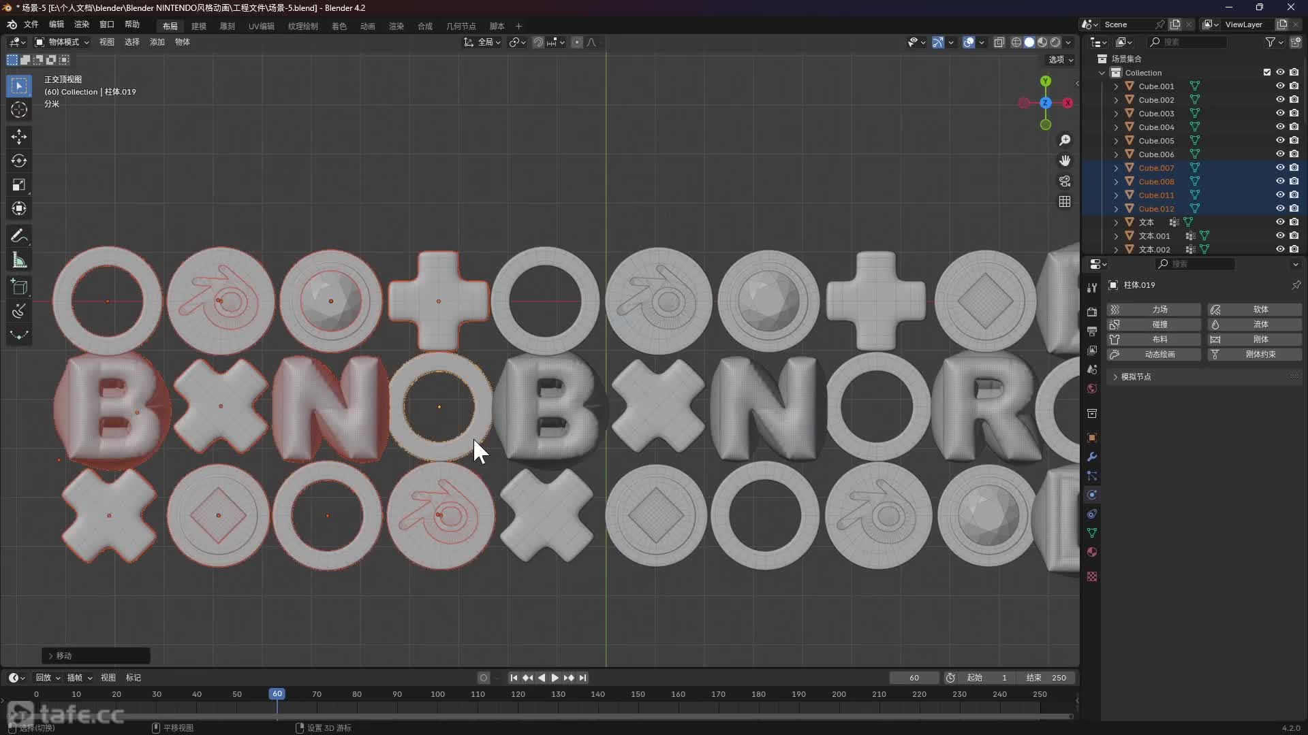Screen dimensions: 1308x735
Task: Click the current frame field showing 60
Action: [x=914, y=678]
